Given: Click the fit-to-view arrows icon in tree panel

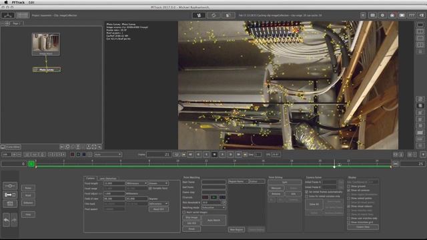Looking at the screenshot, I should (94, 147).
